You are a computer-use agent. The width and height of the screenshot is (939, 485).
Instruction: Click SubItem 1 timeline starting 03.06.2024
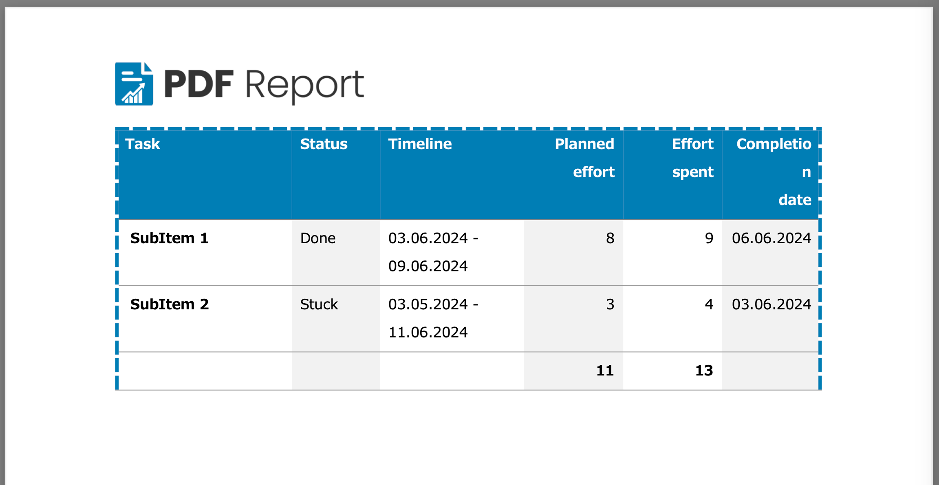(x=433, y=252)
